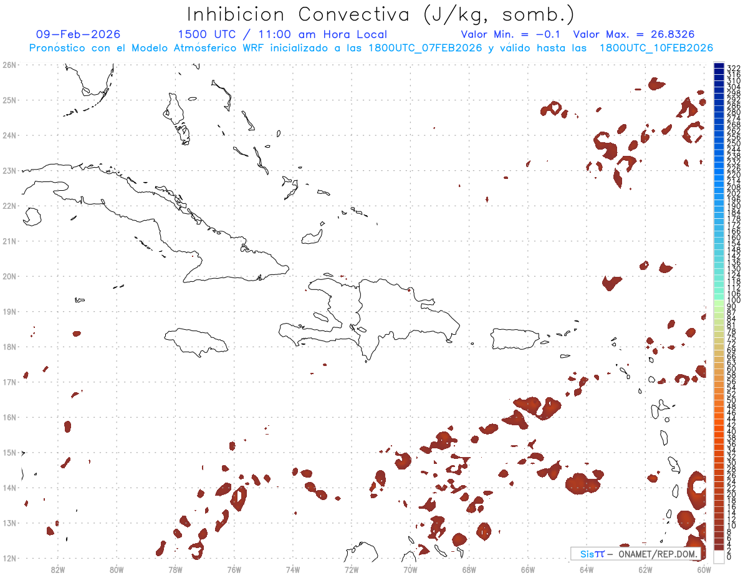This screenshot has width=748, height=578.
Task: Click the "ONAMET/REP.DOM." credit label
Action: pos(657,554)
